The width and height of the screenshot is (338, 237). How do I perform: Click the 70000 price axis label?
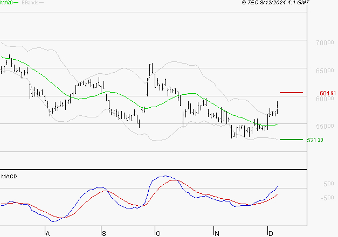325,43
